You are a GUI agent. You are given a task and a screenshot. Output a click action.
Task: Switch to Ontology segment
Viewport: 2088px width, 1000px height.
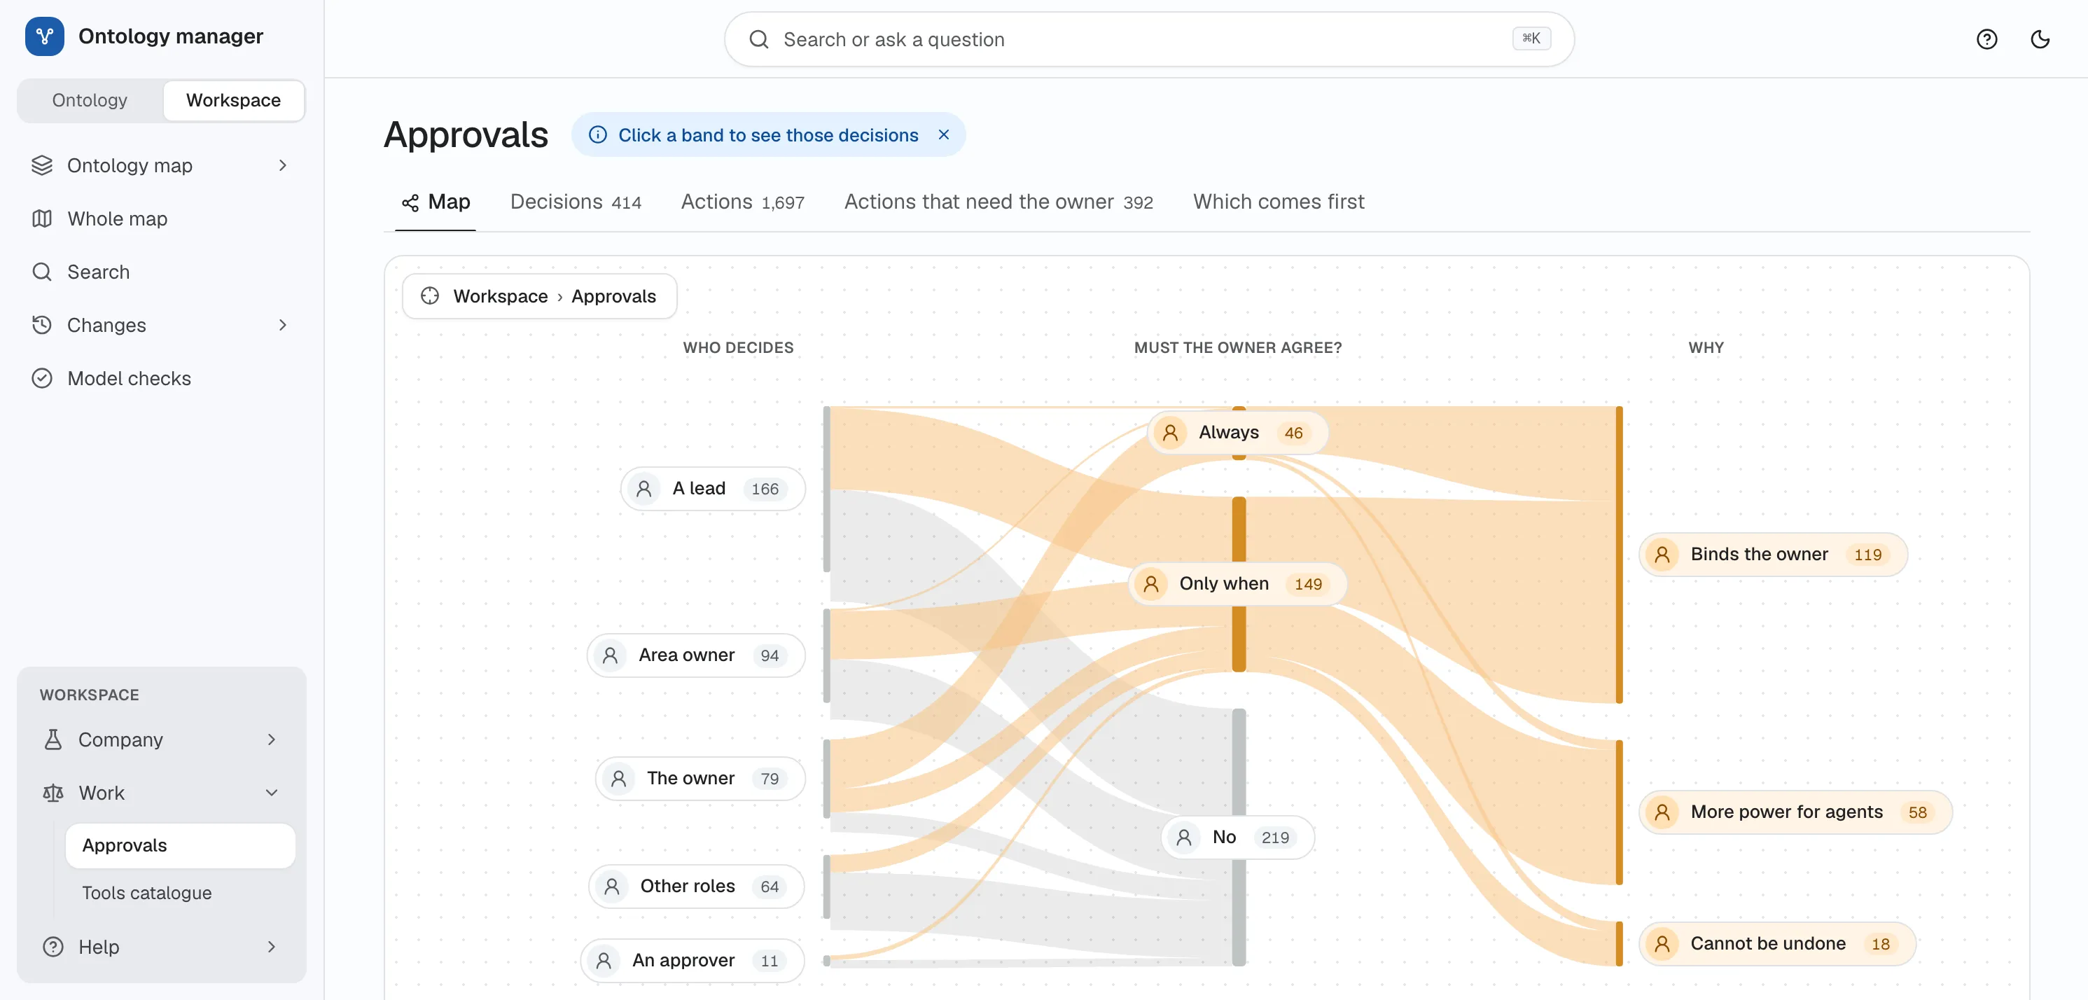pos(90,100)
